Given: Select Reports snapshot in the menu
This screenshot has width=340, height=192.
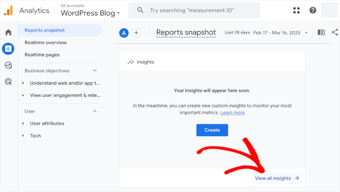Looking at the screenshot, I should point(60,30).
